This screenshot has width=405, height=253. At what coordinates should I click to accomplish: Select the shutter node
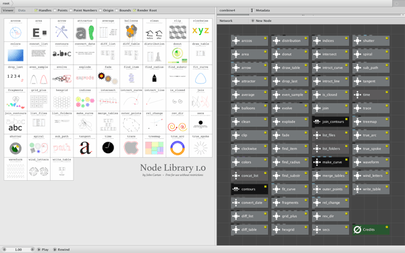point(371,40)
